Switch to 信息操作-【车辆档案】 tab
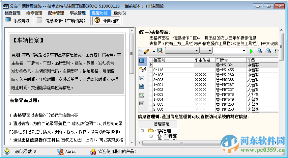 62,21
